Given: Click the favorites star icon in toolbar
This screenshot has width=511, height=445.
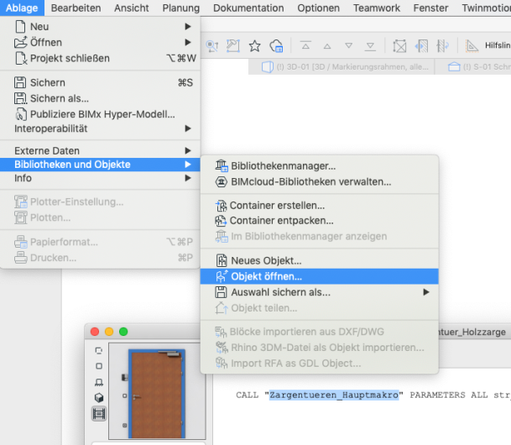Looking at the screenshot, I should click(x=254, y=45).
